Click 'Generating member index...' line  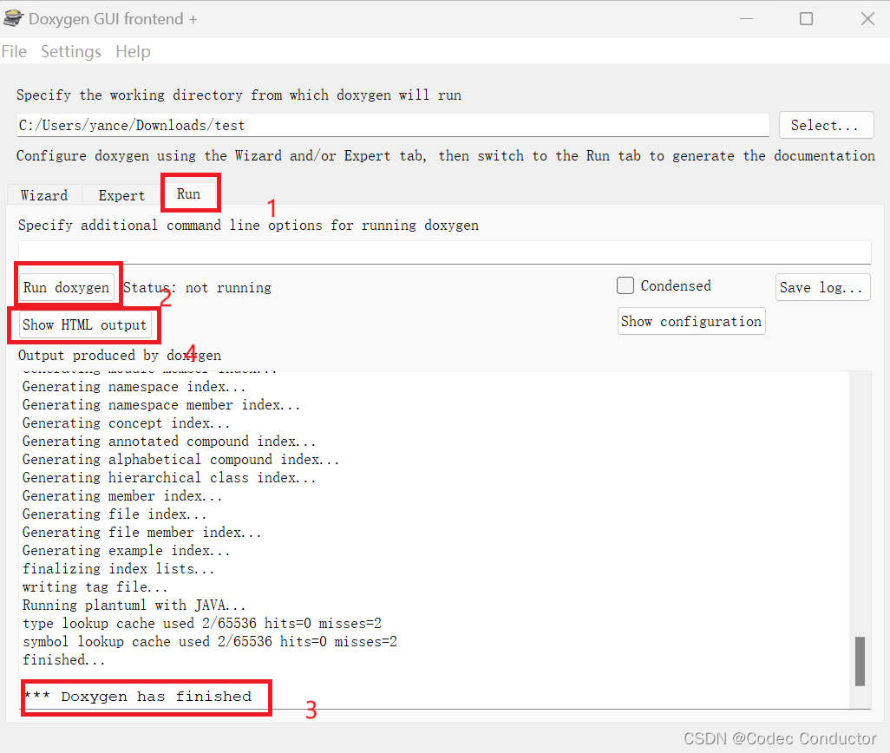[122, 496]
